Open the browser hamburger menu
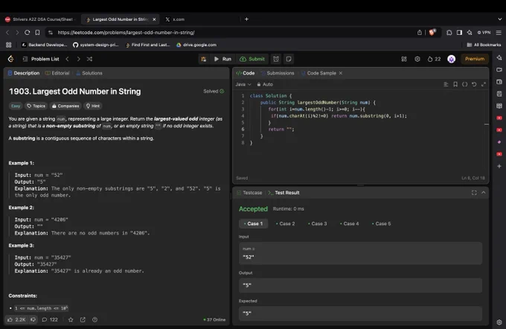506x329 pixels. (x=499, y=33)
